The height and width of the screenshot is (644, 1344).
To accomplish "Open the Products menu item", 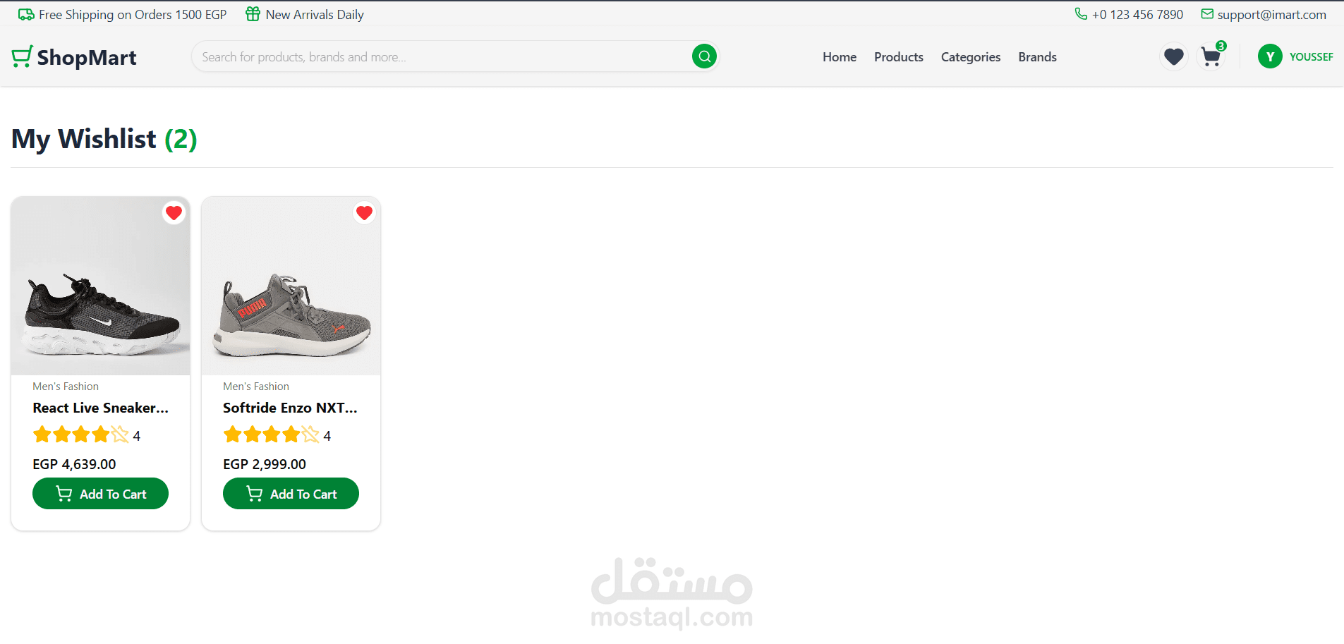I will 899,57.
